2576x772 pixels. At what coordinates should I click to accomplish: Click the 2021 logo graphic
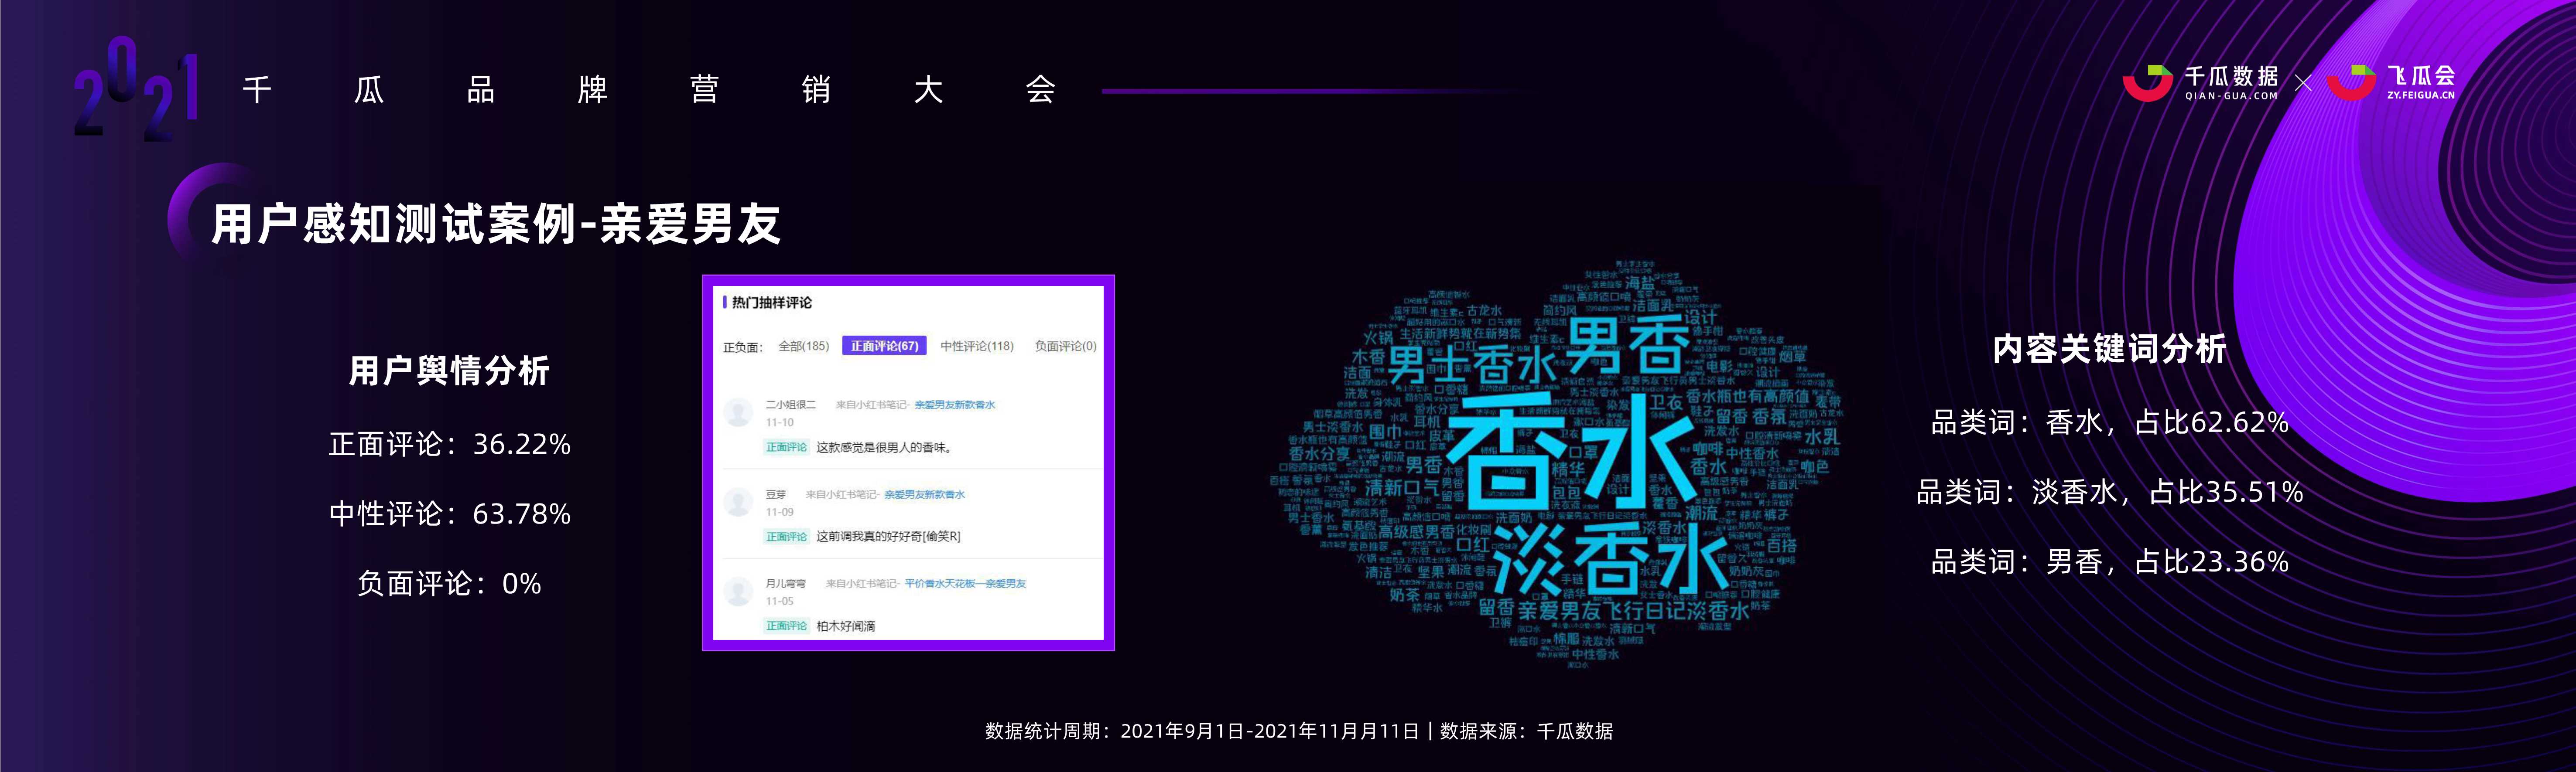point(136,88)
